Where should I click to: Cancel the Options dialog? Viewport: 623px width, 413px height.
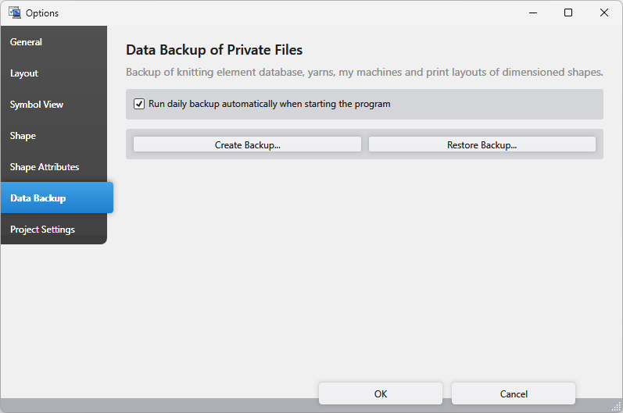[x=514, y=393]
